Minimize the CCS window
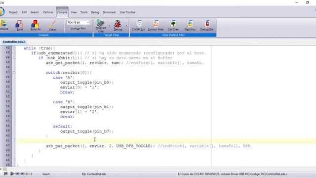The image size is (316, 178). point(297,2)
